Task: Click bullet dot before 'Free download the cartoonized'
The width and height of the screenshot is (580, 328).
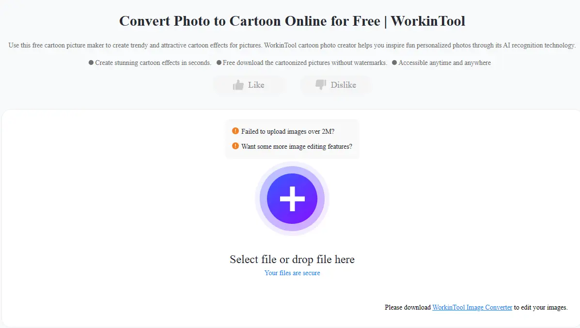Action: tap(219, 63)
